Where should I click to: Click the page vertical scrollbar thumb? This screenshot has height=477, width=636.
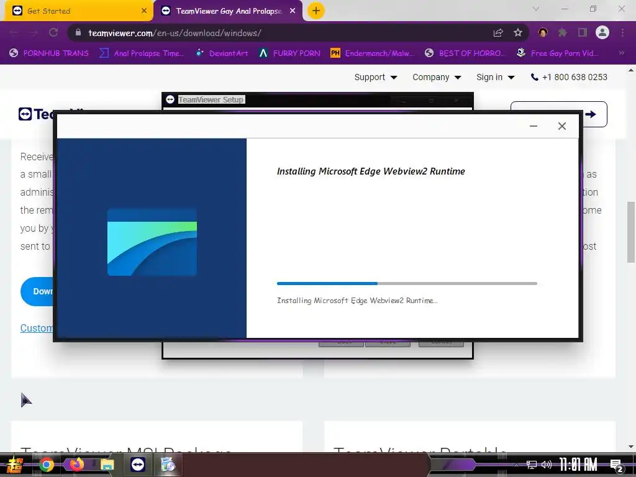coord(631,232)
